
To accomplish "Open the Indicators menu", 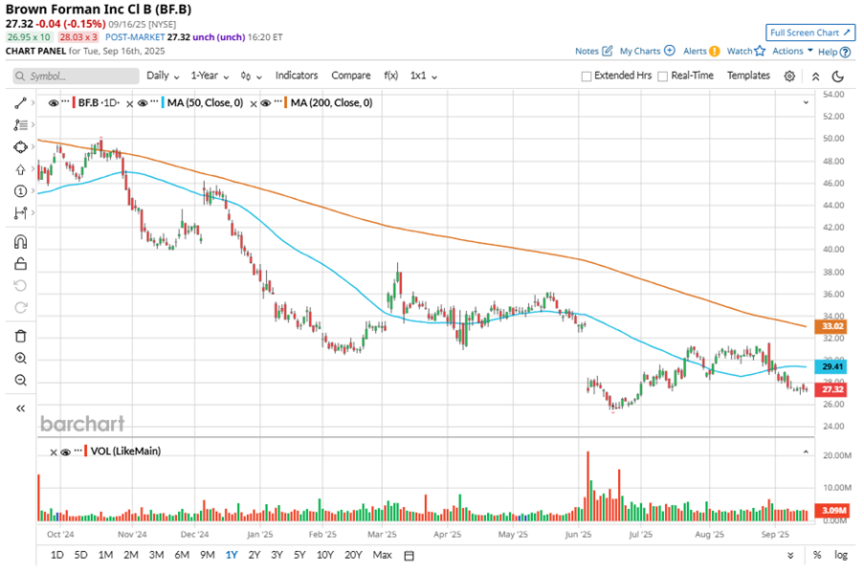I will 297,76.
